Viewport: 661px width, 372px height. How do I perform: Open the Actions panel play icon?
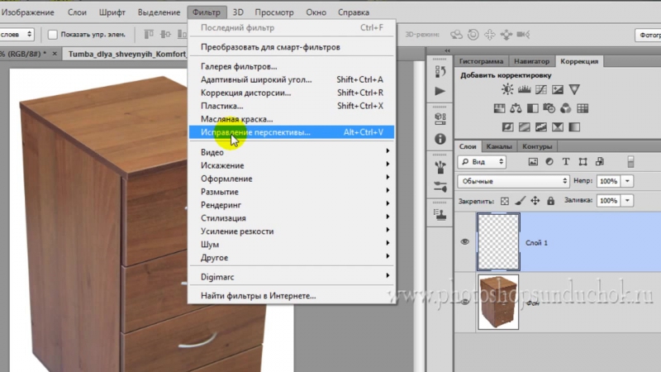tap(440, 91)
